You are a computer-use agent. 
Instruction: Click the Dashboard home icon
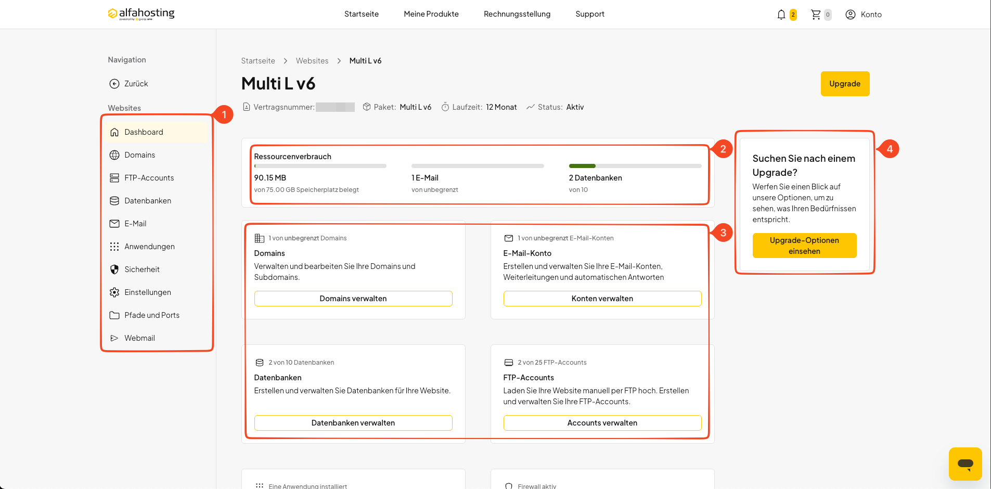pyautogui.click(x=114, y=132)
